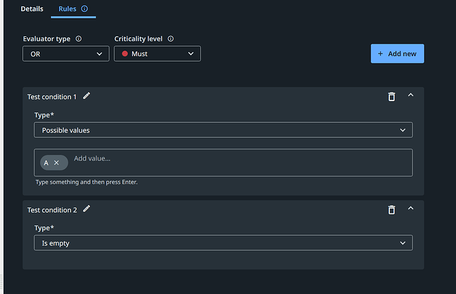Screen dimensions: 456x294
Task: Collapse the Test condition 1 panel
Action: click(x=410, y=96)
